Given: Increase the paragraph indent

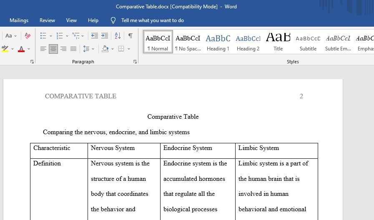Looking at the screenshot, I should coord(105,36).
